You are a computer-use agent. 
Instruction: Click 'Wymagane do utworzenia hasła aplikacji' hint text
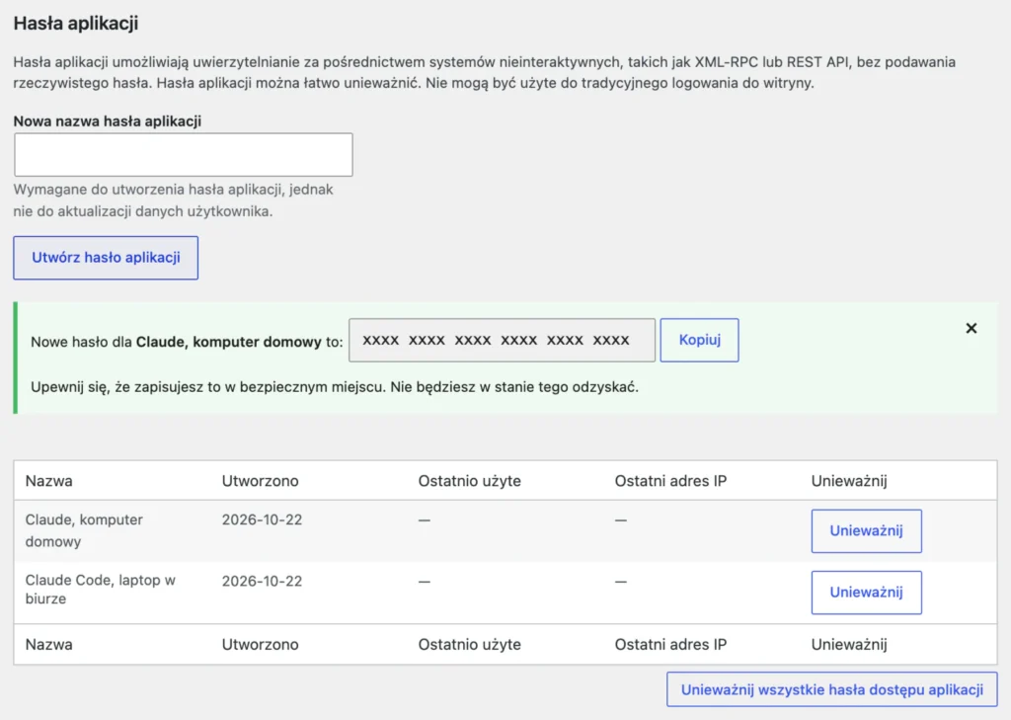click(173, 200)
